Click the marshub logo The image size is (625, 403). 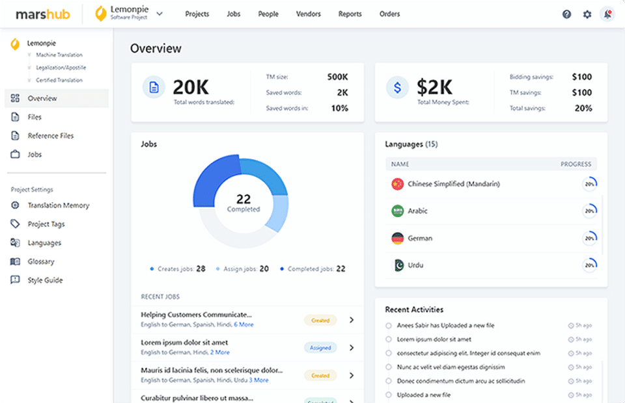[43, 14]
